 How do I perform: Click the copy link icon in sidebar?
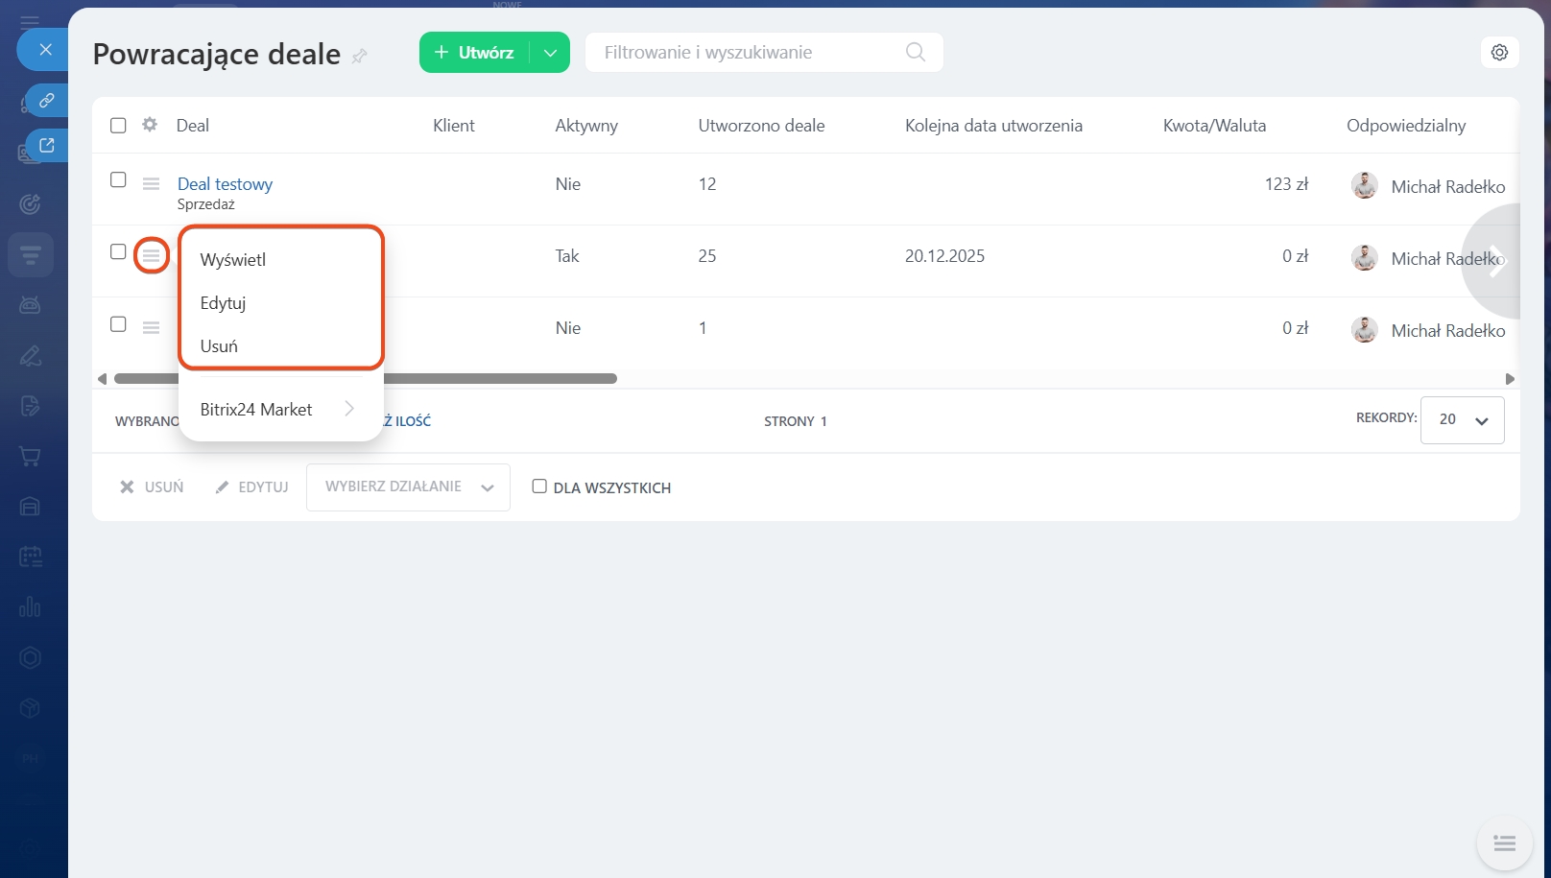pyautogui.click(x=46, y=100)
